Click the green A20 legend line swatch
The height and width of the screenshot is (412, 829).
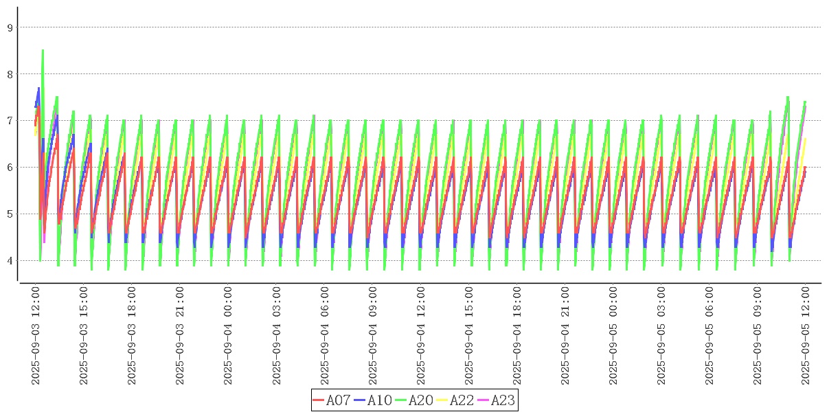coord(401,400)
